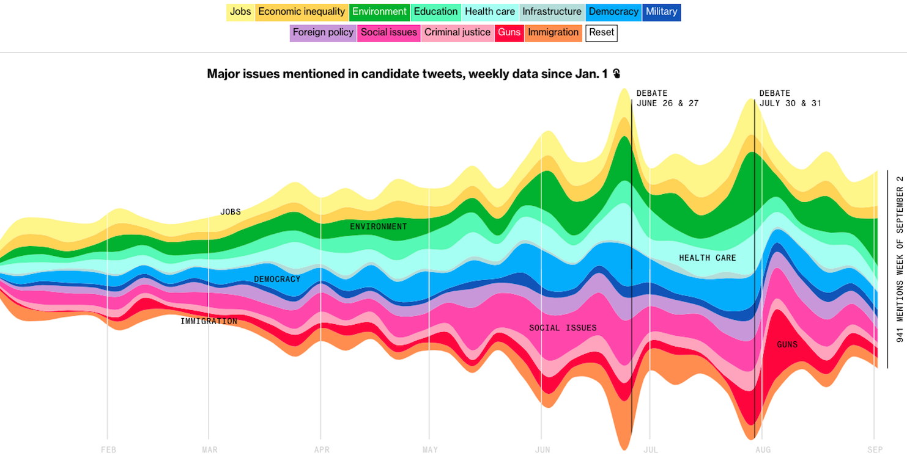Toggle the Criminal justice topic filter

tap(457, 32)
